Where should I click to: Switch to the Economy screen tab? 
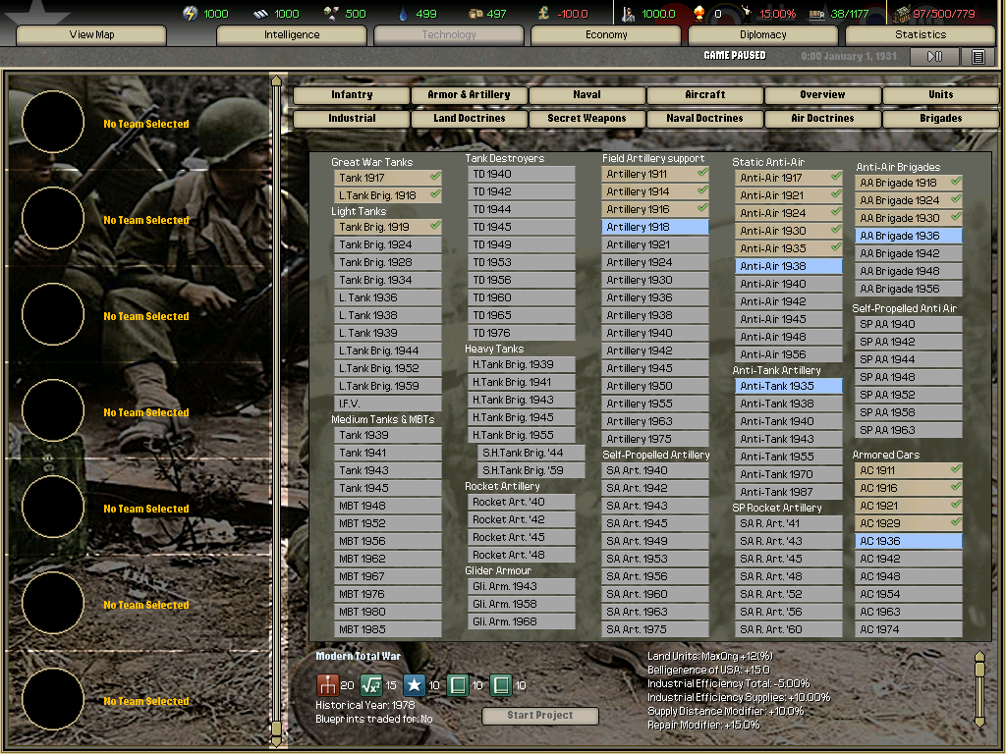point(604,34)
